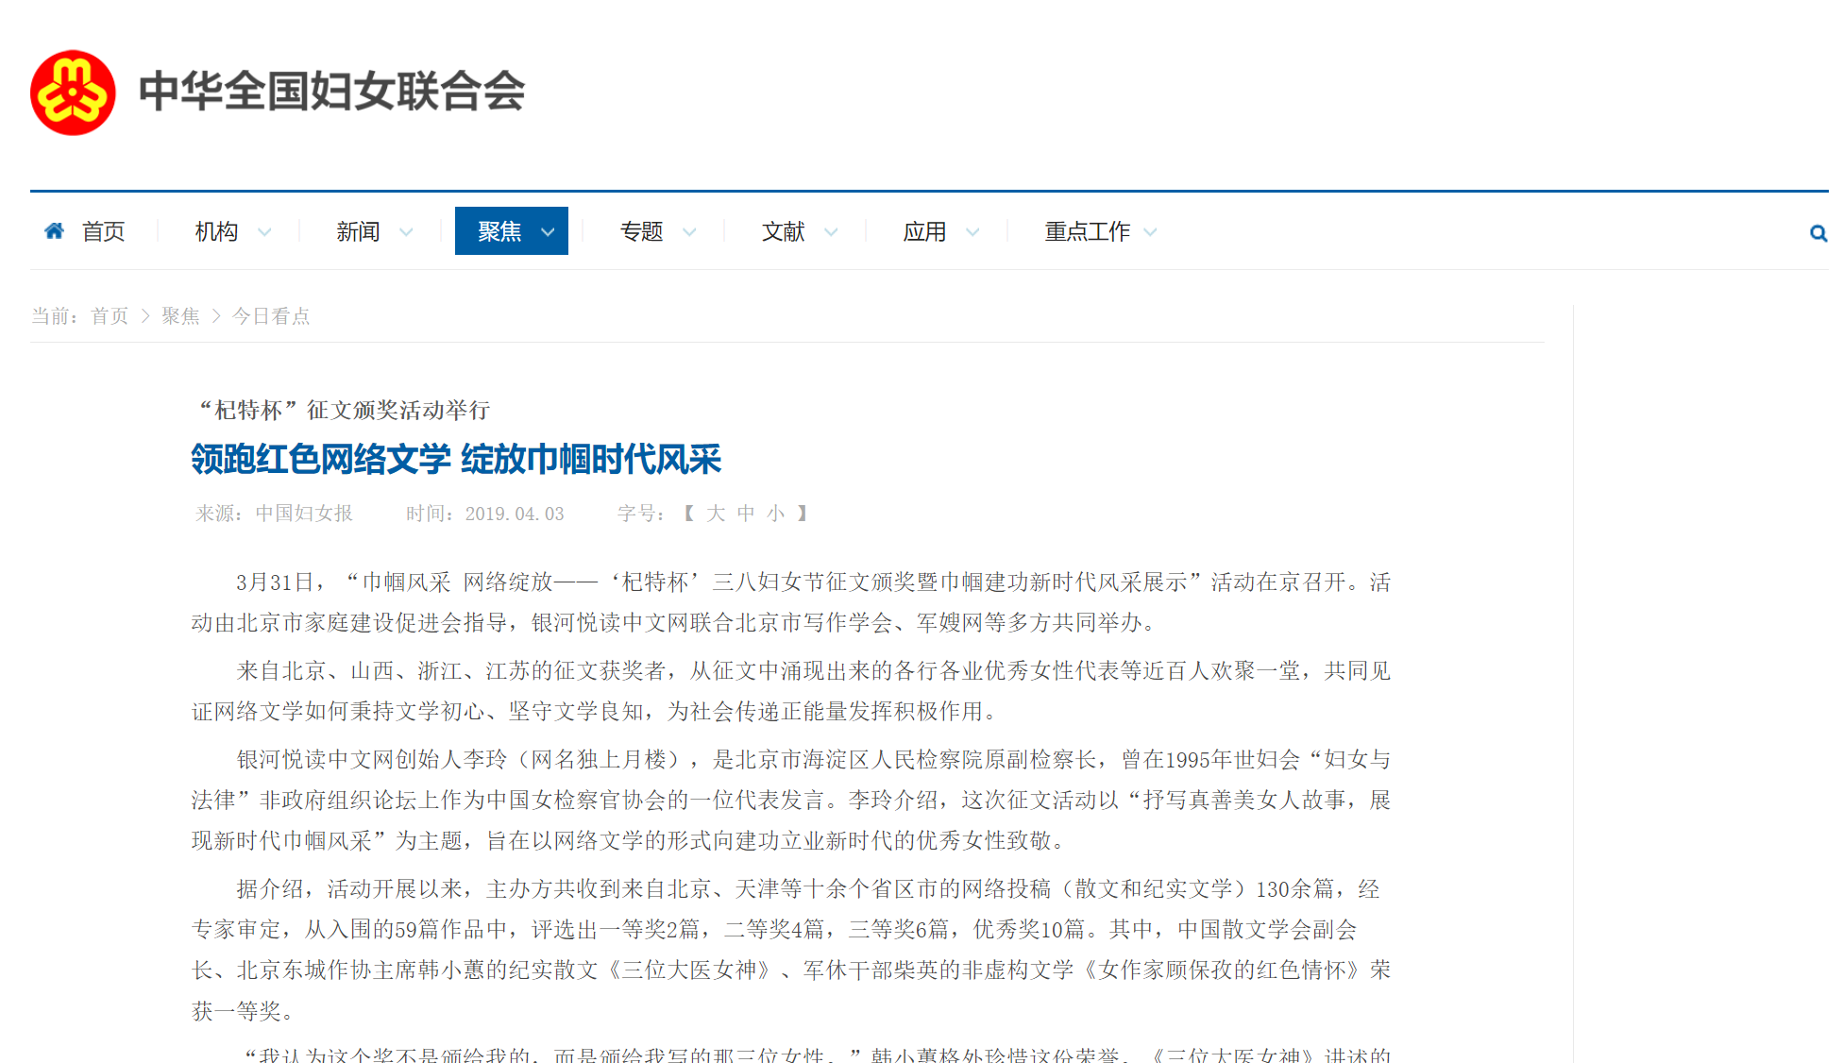The width and height of the screenshot is (1843, 1063).
Task: Open the search magnifier icon
Action: pos(1818,233)
